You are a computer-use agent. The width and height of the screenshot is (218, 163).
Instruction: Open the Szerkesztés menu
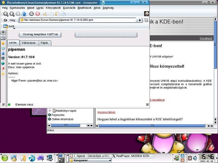(x=17, y=8)
